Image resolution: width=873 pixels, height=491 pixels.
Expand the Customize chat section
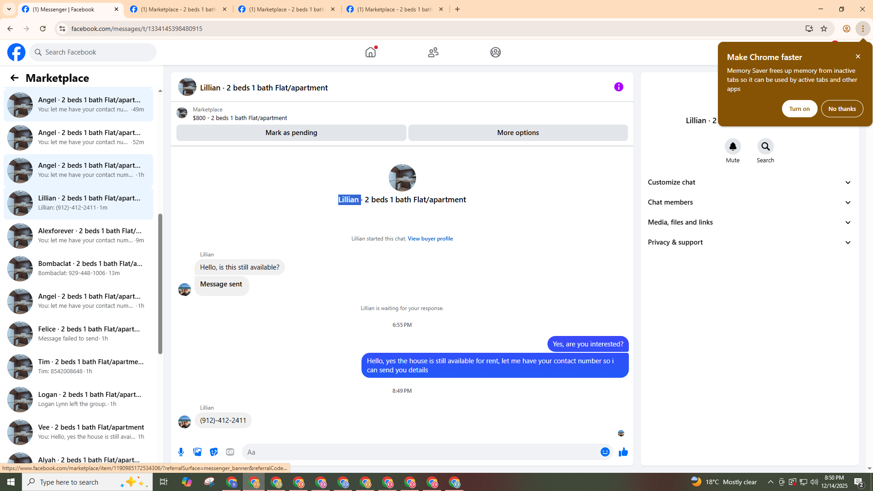tap(749, 182)
